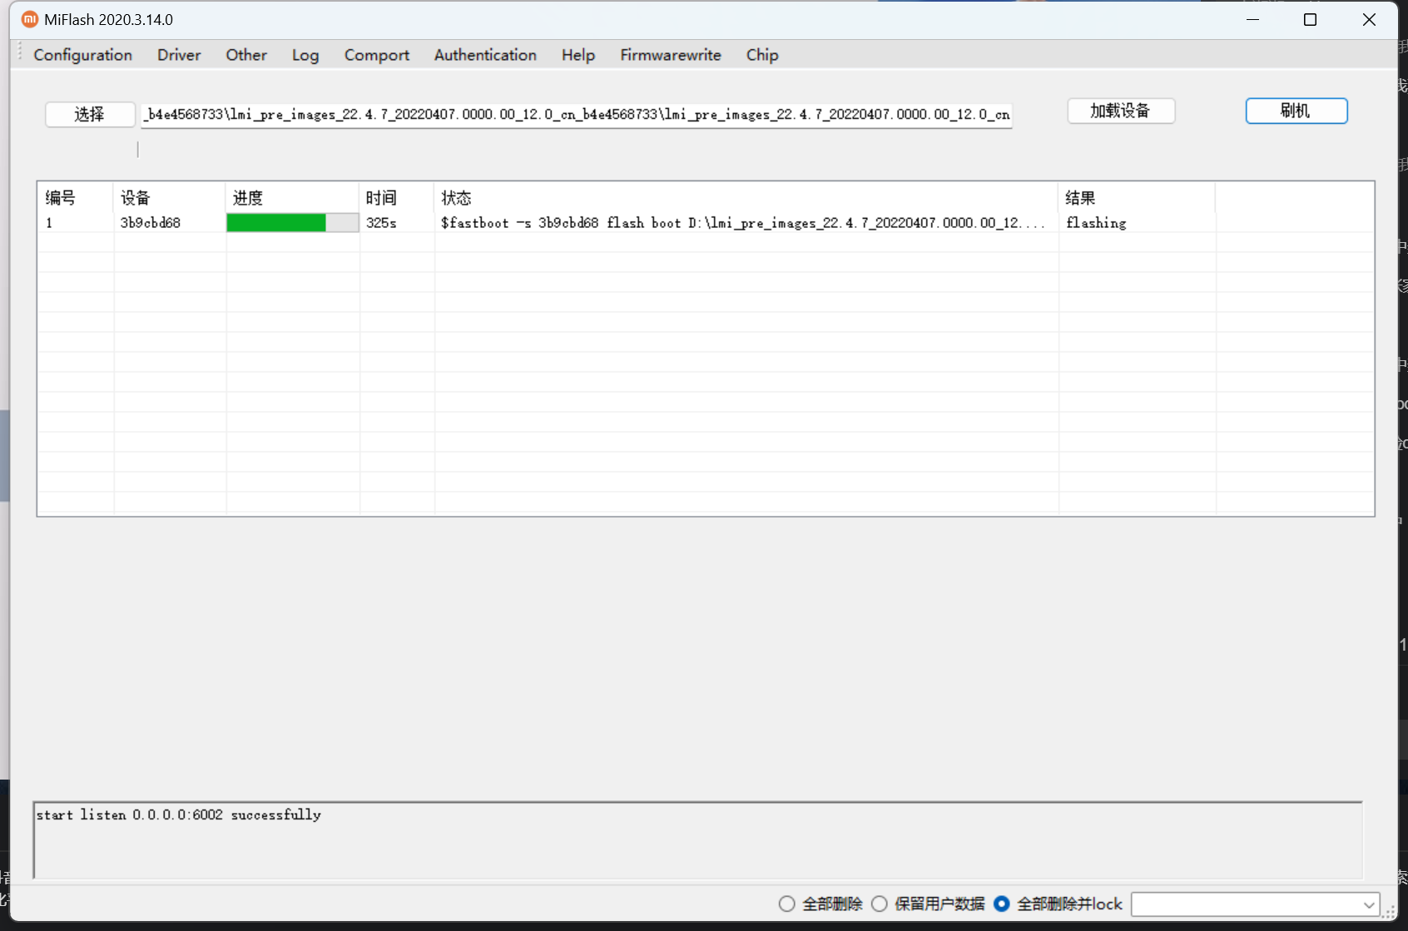The image size is (1408, 931).
Task: Click the fastboot flash boot status text
Action: click(742, 223)
